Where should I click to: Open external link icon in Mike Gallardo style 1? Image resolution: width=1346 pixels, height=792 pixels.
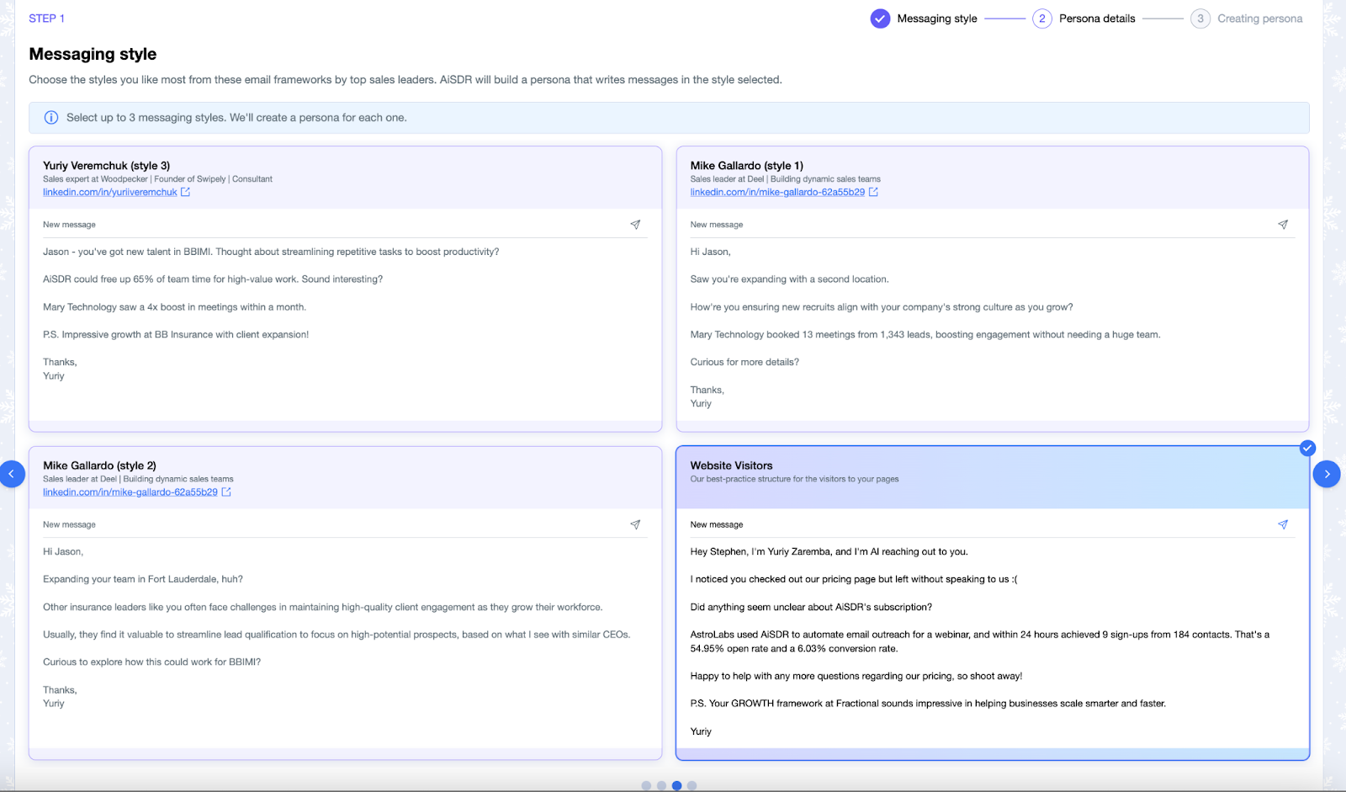[873, 192]
